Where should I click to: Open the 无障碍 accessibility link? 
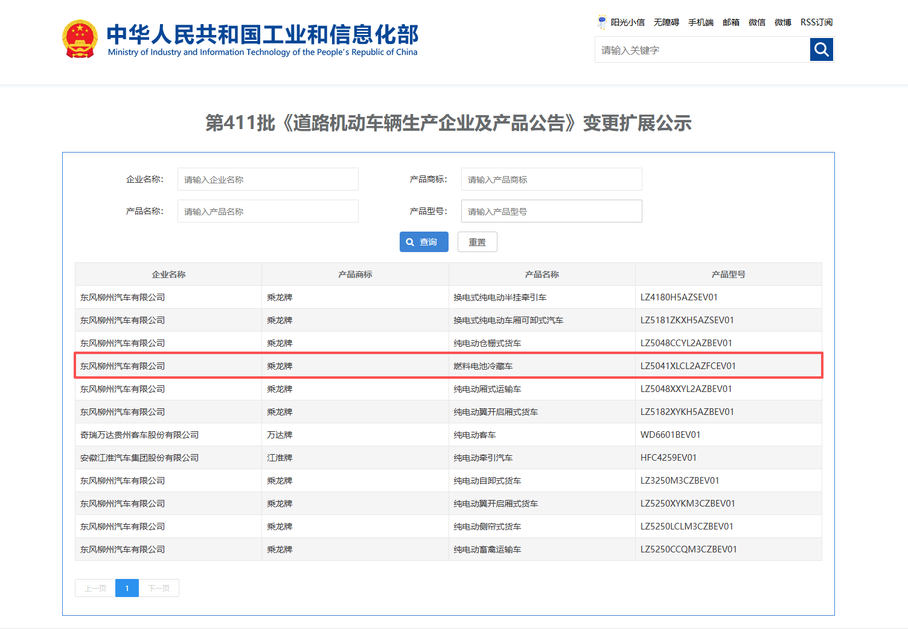click(x=667, y=22)
